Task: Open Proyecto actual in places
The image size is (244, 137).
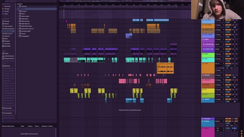Action: coord(8,59)
